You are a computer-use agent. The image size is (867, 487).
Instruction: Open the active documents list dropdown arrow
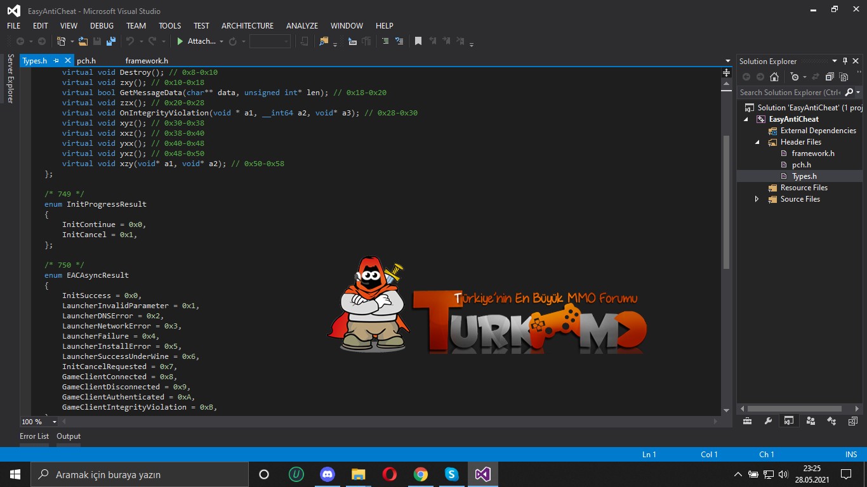(727, 61)
